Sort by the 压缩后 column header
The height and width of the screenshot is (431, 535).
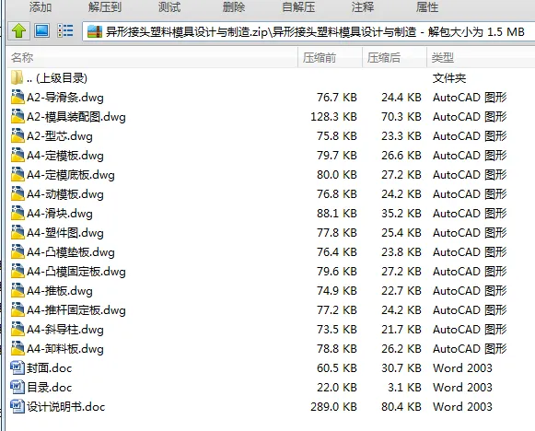point(394,57)
